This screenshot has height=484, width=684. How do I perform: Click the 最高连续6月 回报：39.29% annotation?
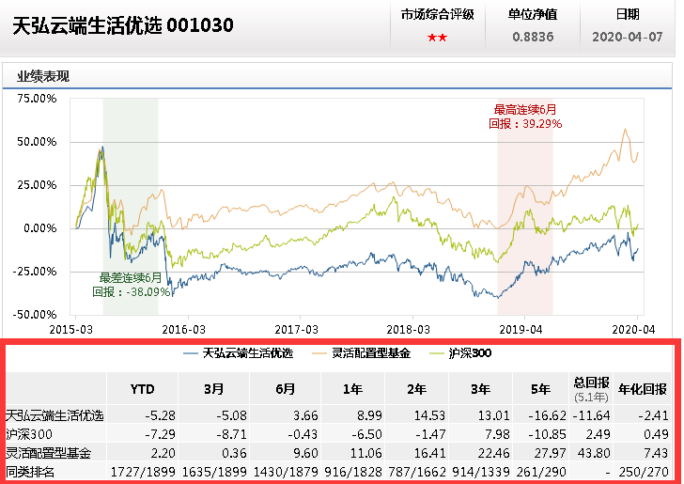[525, 117]
